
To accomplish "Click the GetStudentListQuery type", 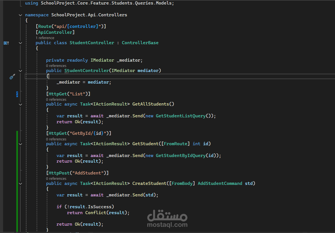I will pyautogui.click(x=180, y=116).
